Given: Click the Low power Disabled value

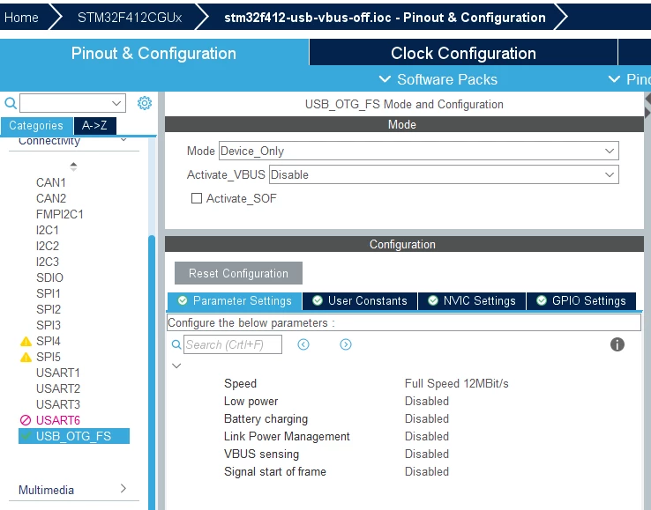Looking at the screenshot, I should (x=427, y=402).
